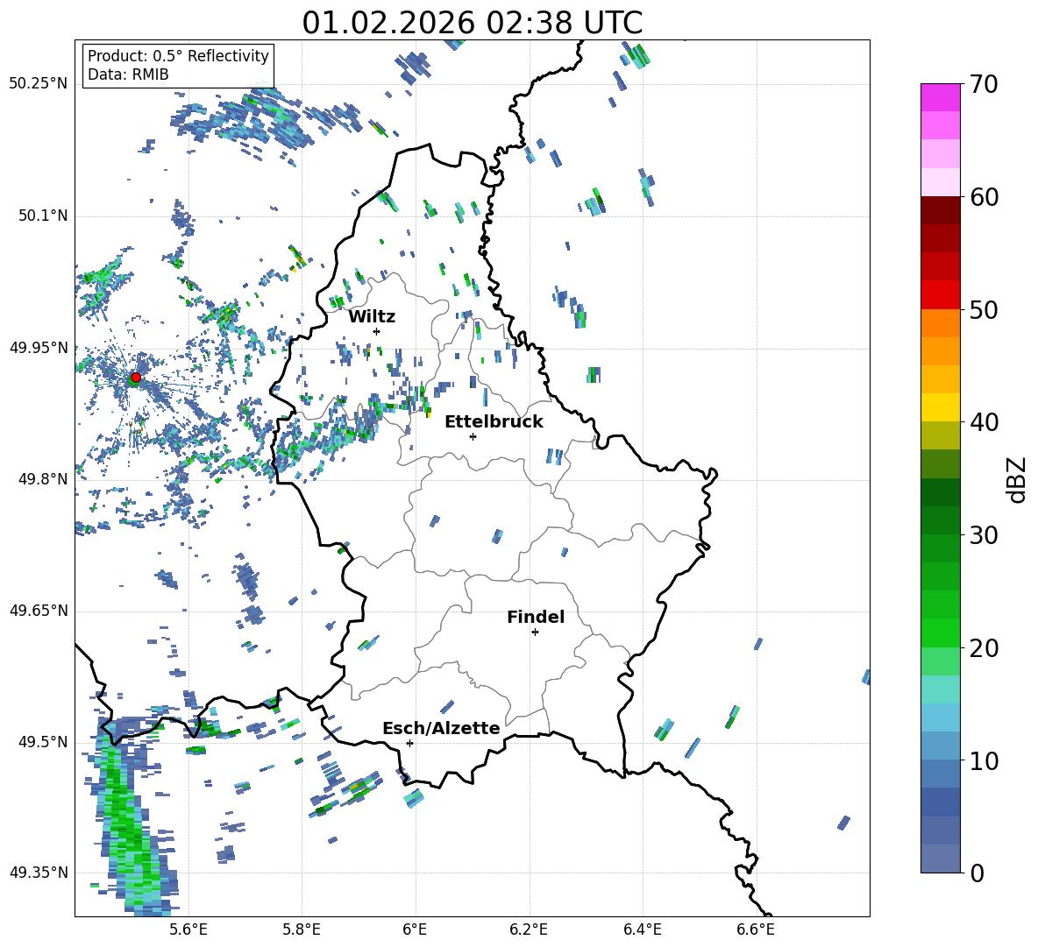The height and width of the screenshot is (947, 1038).
Task: Click the Findel station cross marker
Action: click(535, 633)
